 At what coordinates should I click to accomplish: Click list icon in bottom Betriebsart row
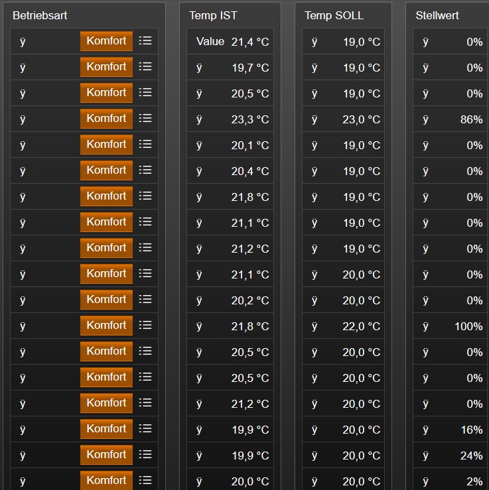pyautogui.click(x=145, y=480)
